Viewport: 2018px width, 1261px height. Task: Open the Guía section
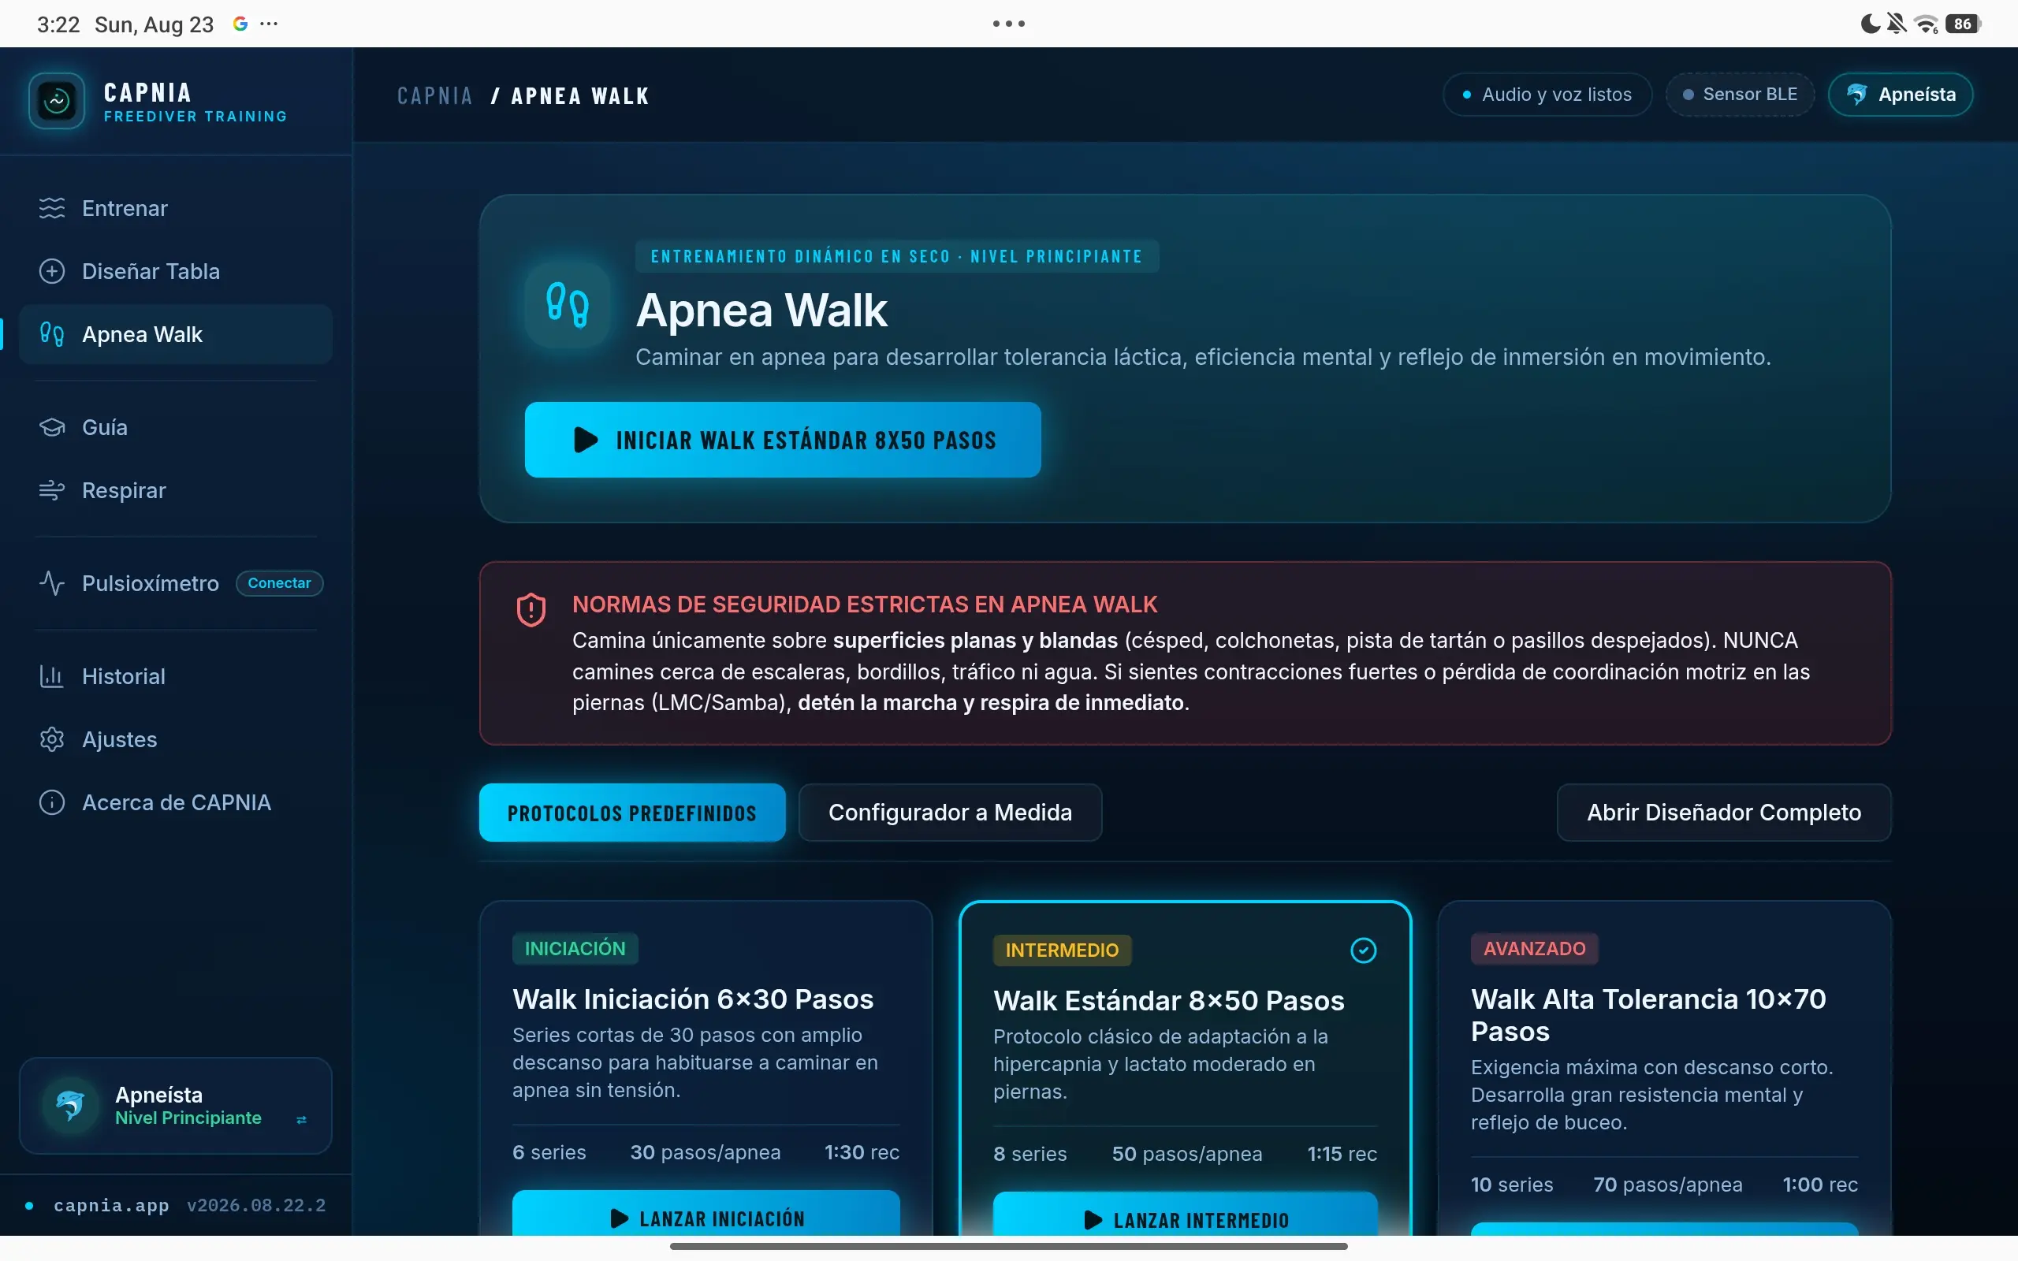pos(176,427)
